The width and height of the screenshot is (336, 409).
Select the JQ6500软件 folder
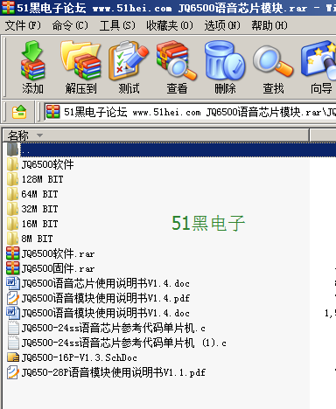point(40,164)
